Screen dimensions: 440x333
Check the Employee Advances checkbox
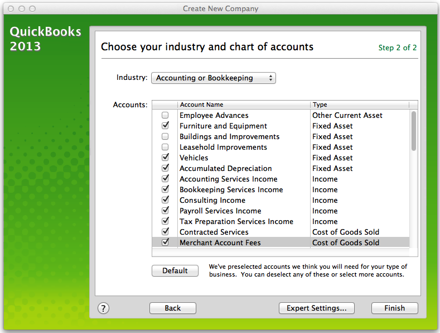coord(165,115)
